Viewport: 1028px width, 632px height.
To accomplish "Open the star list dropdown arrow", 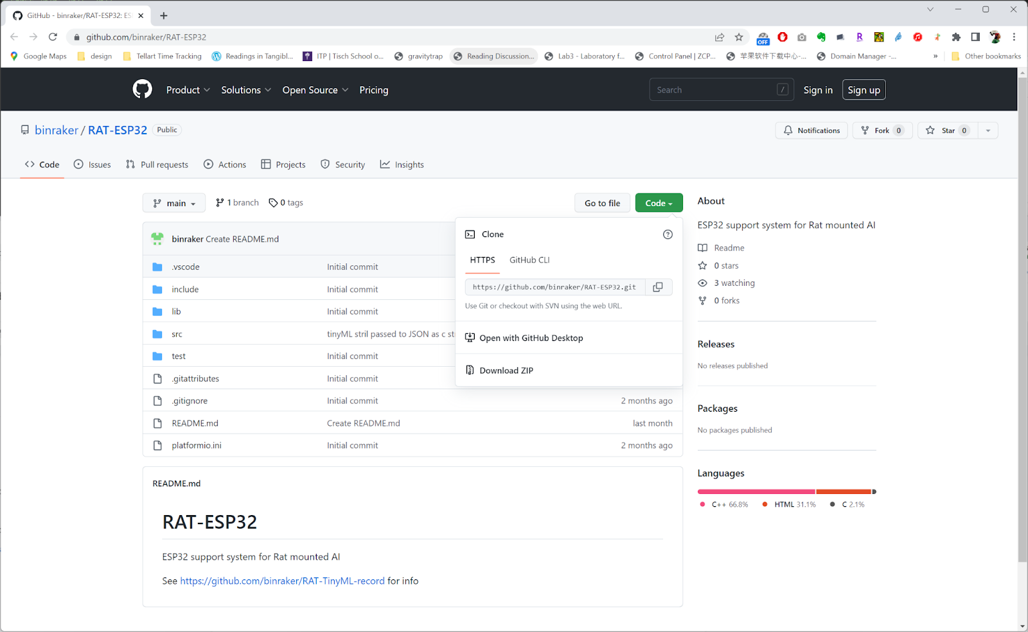I will point(988,130).
